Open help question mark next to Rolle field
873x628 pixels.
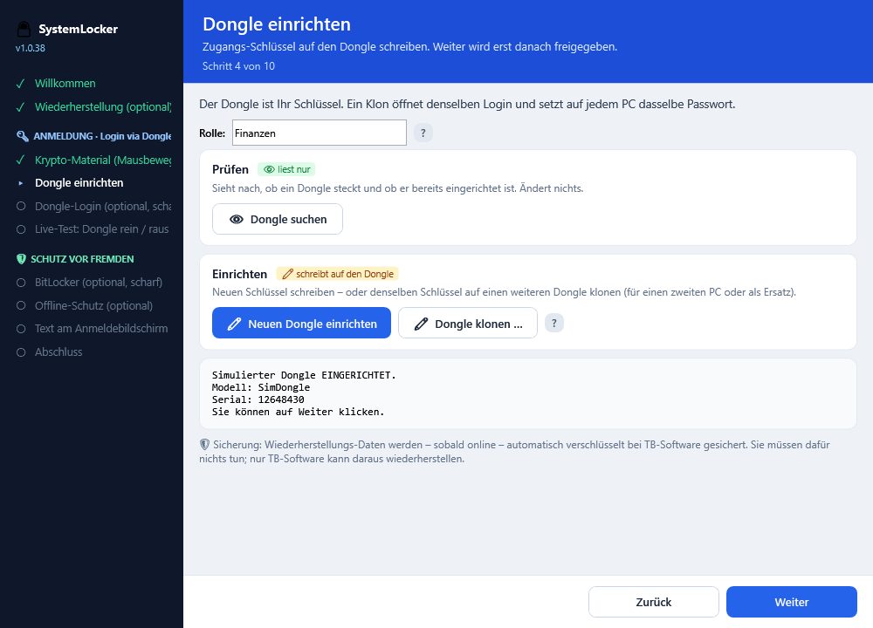tap(423, 133)
